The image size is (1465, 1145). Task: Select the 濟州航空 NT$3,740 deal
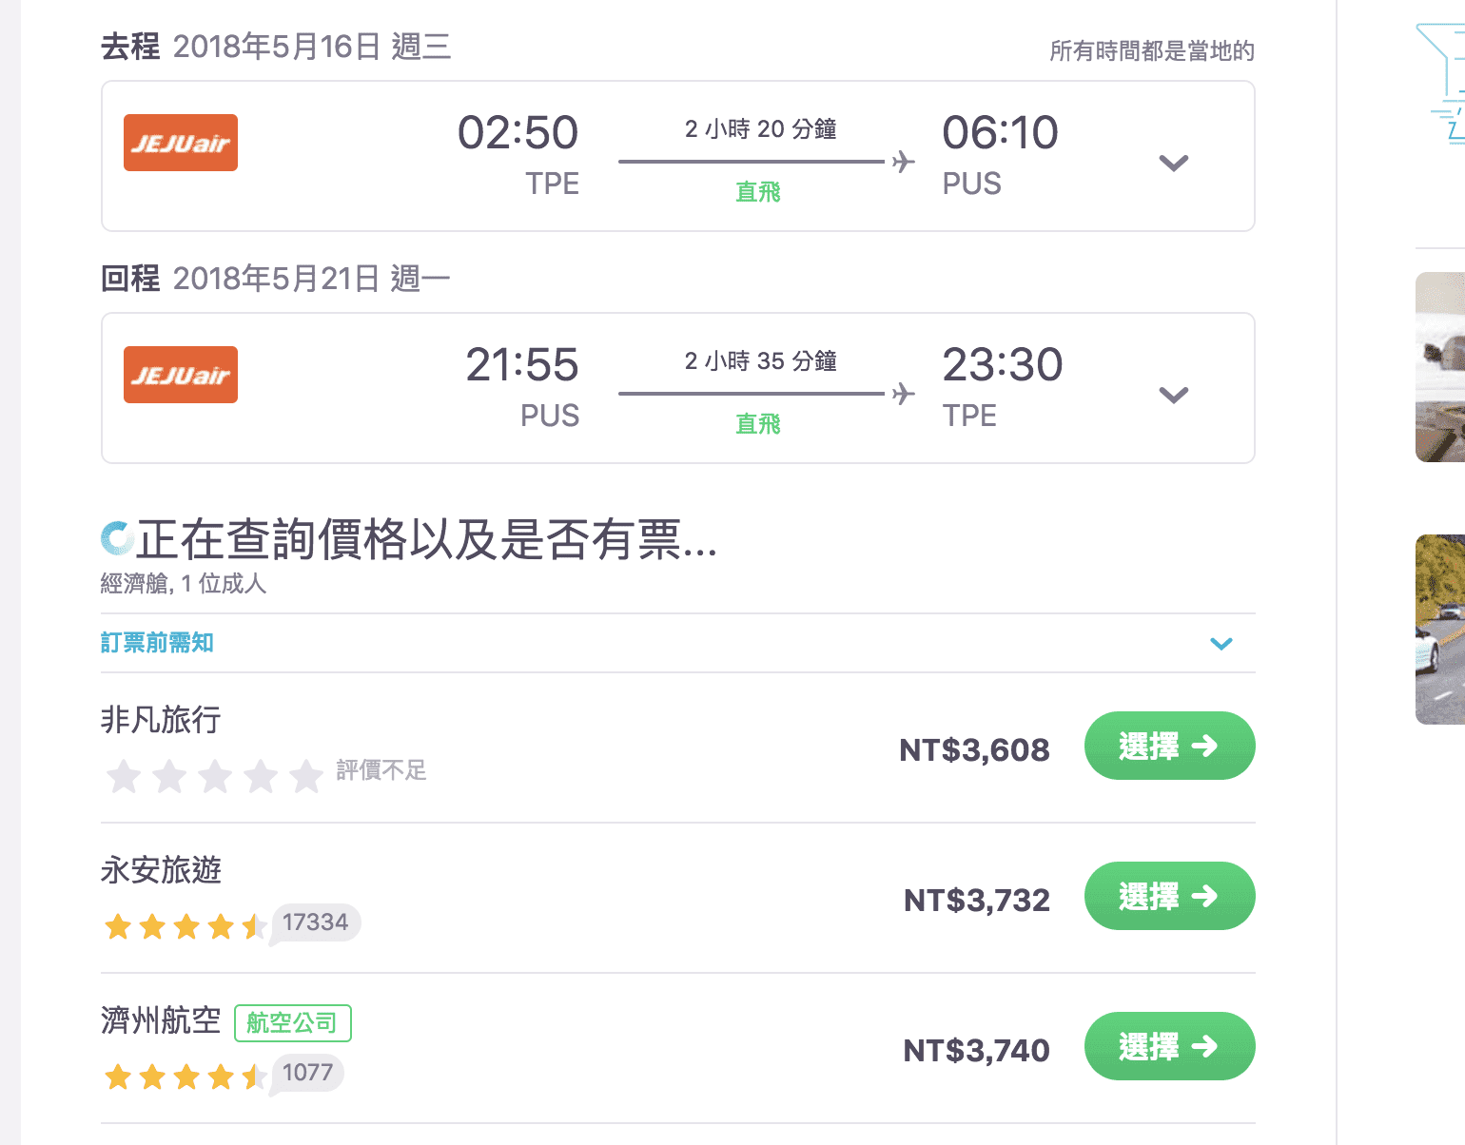point(1169,1046)
